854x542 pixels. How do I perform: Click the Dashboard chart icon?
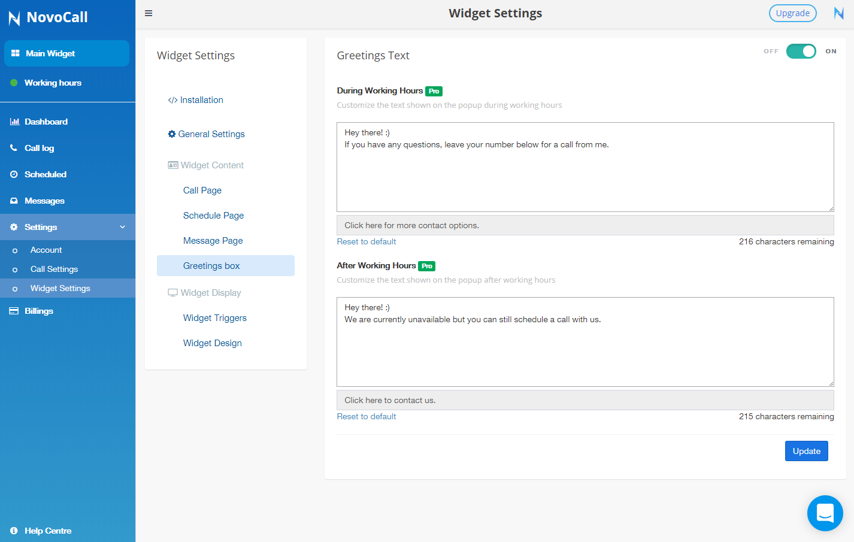[x=14, y=122]
